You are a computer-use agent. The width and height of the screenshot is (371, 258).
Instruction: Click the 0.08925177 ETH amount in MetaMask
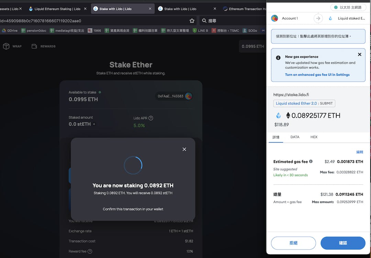tap(316, 115)
